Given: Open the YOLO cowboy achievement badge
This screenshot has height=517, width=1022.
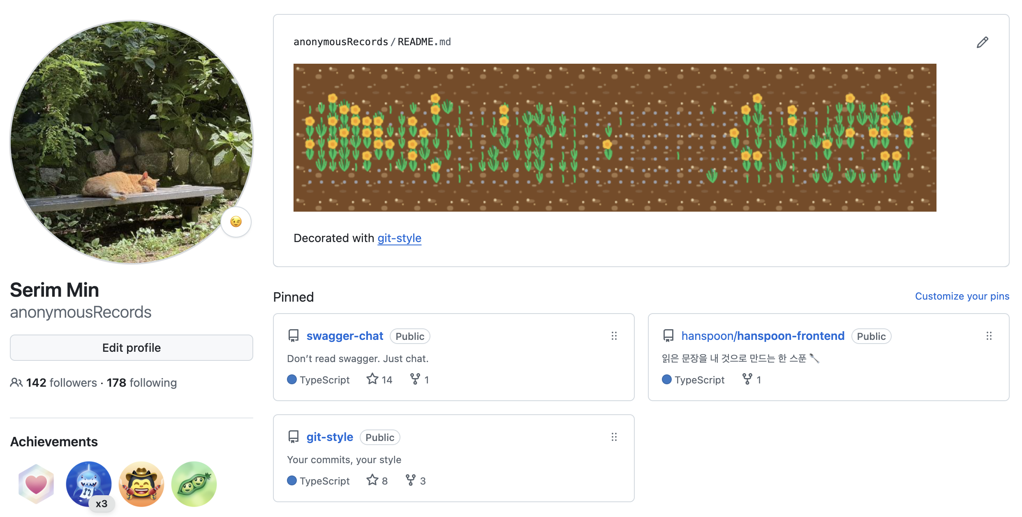Looking at the screenshot, I should coord(141,484).
